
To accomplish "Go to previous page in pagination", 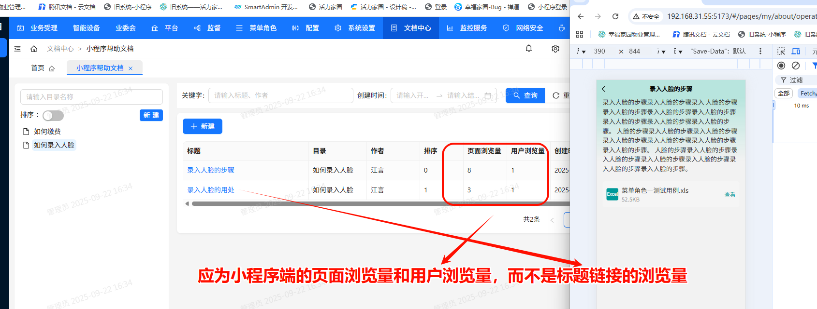I will tap(552, 220).
